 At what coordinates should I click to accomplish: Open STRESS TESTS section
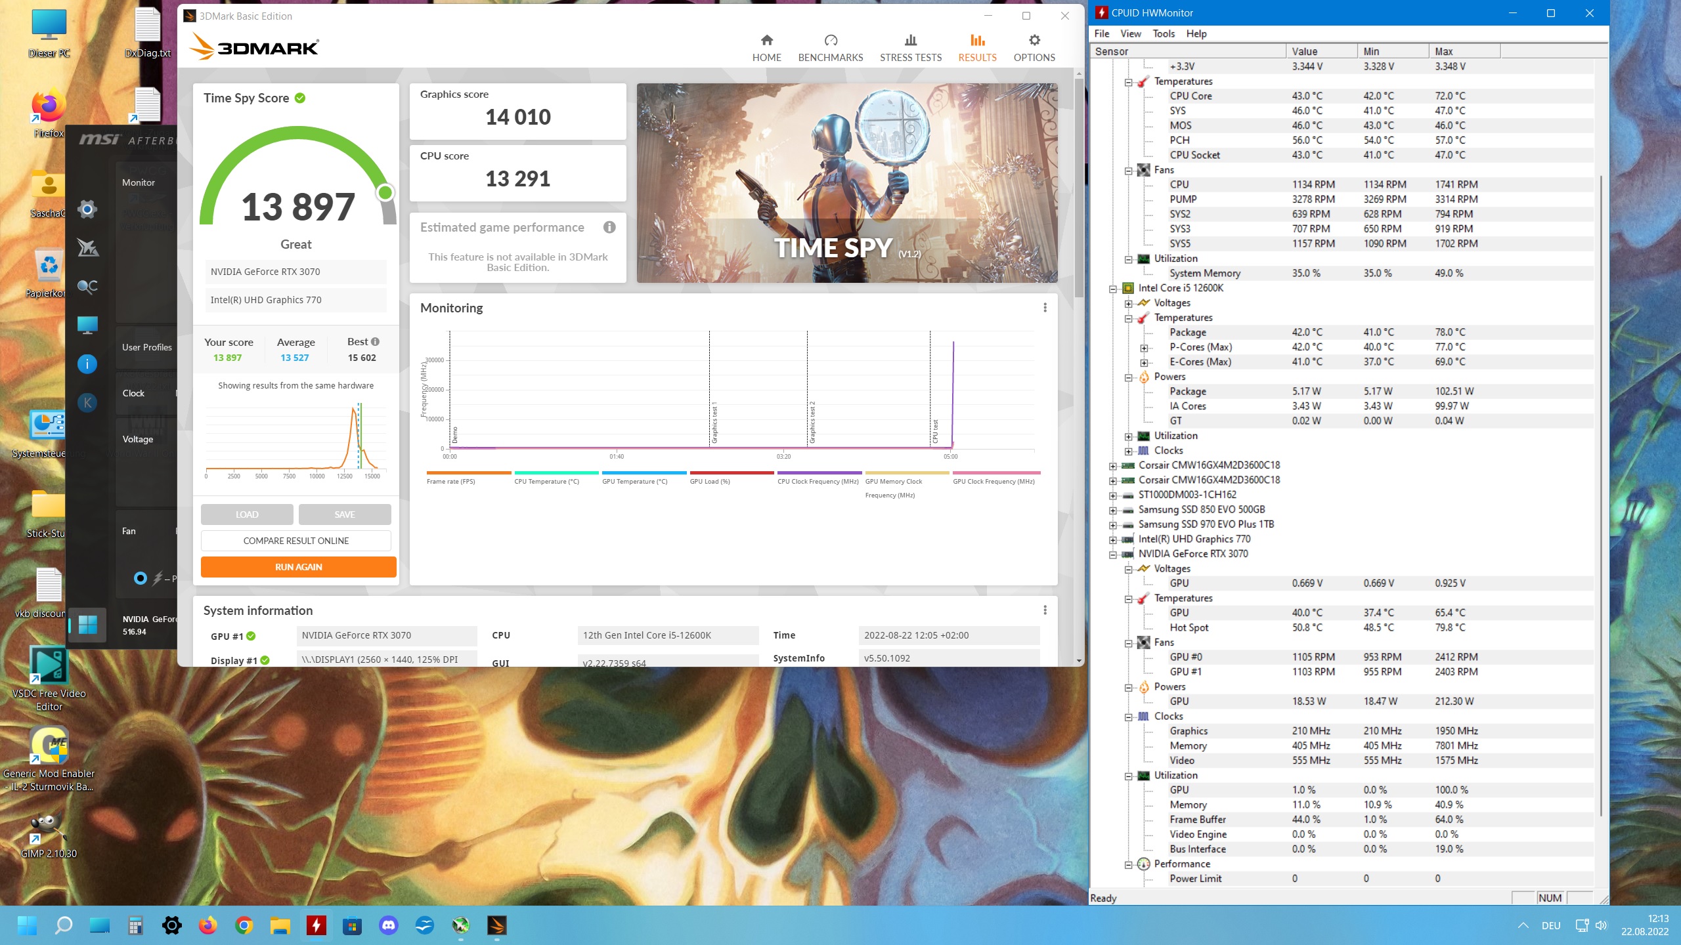[910, 49]
